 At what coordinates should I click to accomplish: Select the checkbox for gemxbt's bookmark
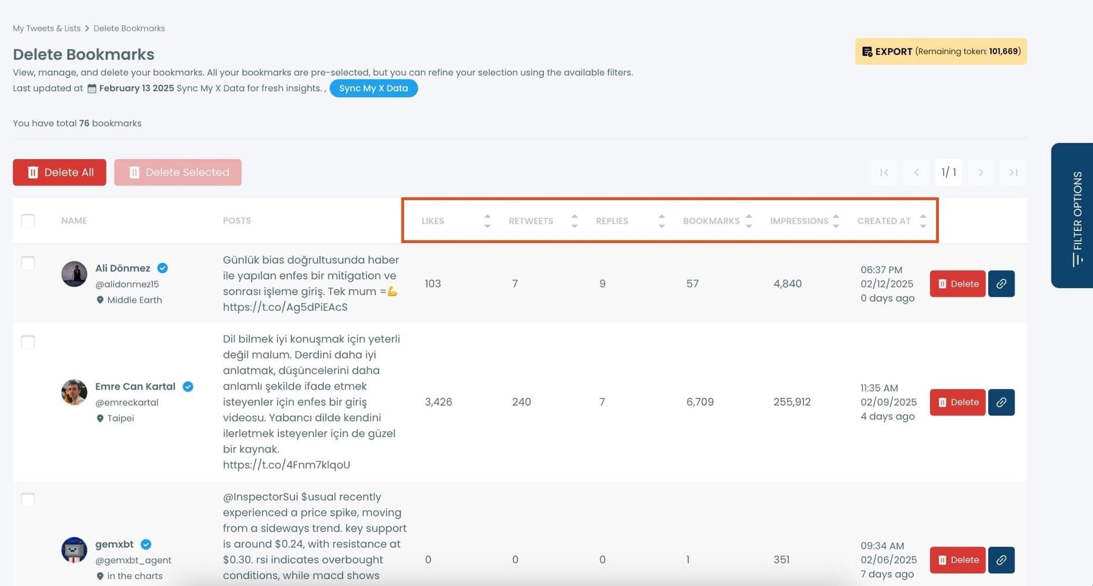[x=27, y=500]
